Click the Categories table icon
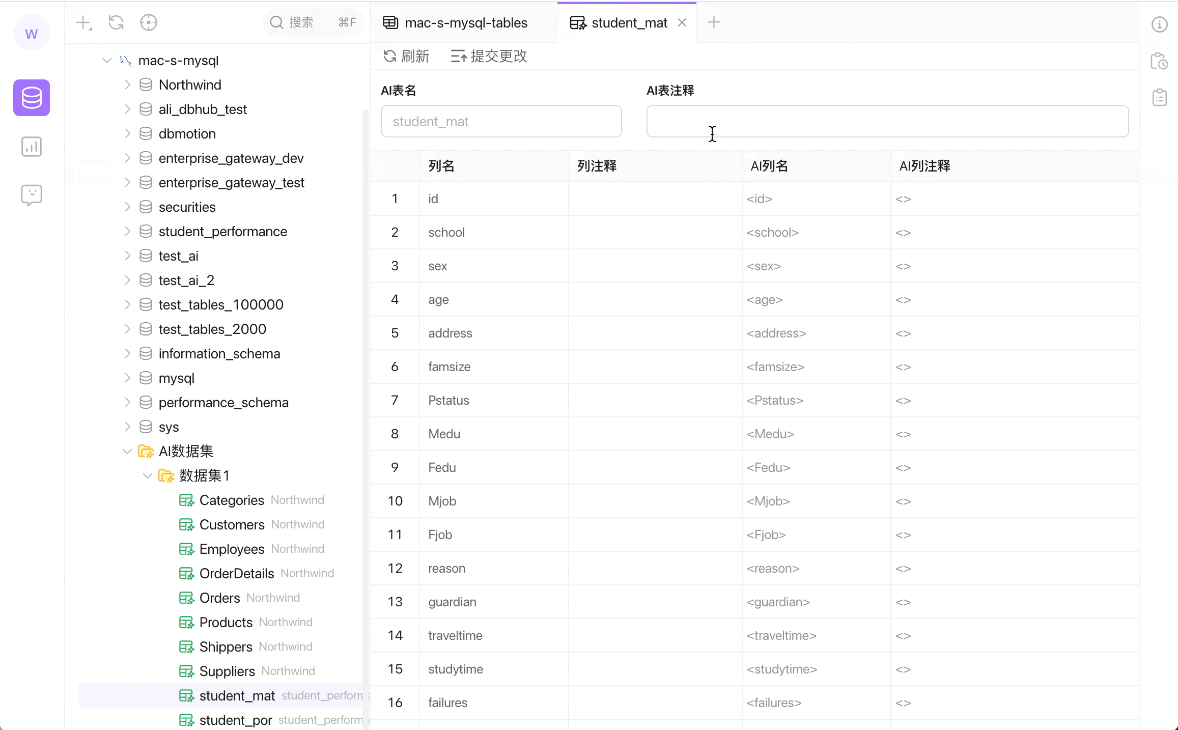 tap(187, 500)
